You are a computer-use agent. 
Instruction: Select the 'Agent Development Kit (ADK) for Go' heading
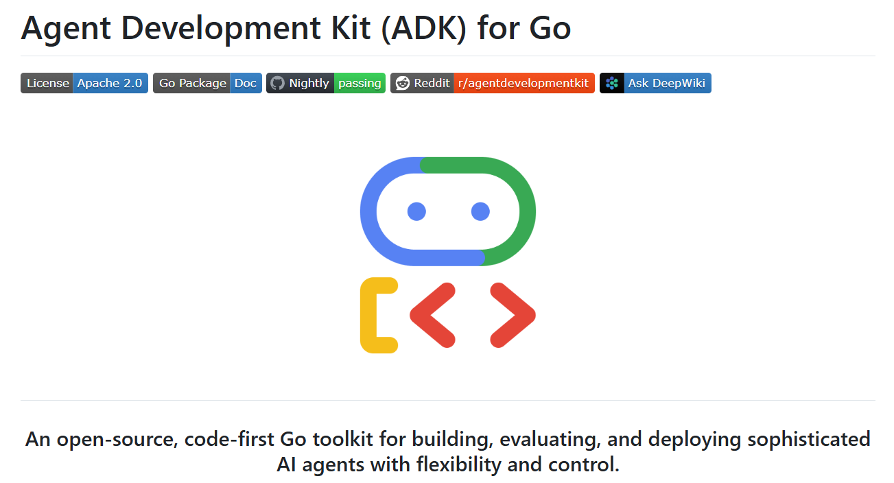click(296, 27)
